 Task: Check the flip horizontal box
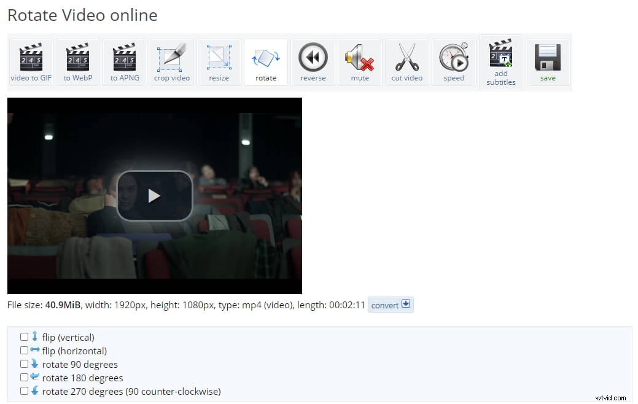24,350
